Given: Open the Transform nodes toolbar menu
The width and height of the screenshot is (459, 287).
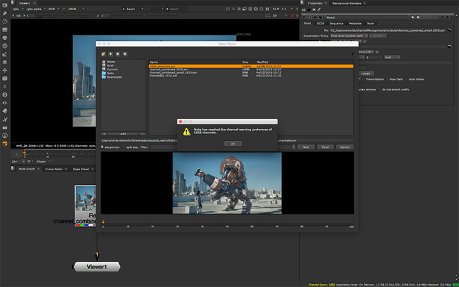Looking at the screenshot, I should point(4,70).
